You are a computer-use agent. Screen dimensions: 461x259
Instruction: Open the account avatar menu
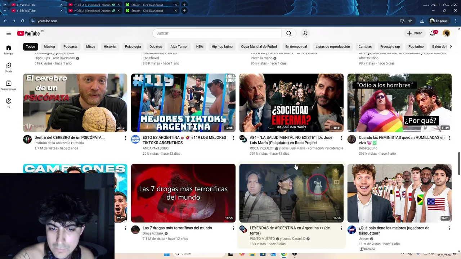[x=446, y=33]
